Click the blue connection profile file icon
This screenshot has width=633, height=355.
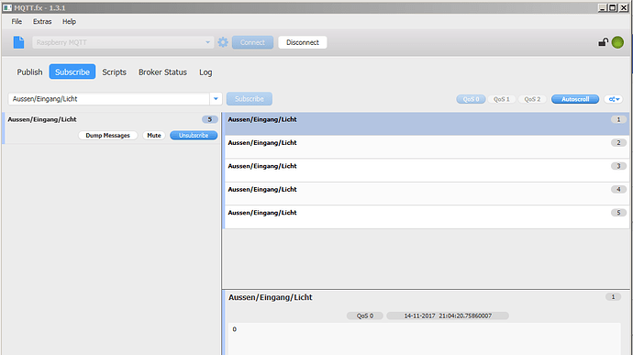18,42
